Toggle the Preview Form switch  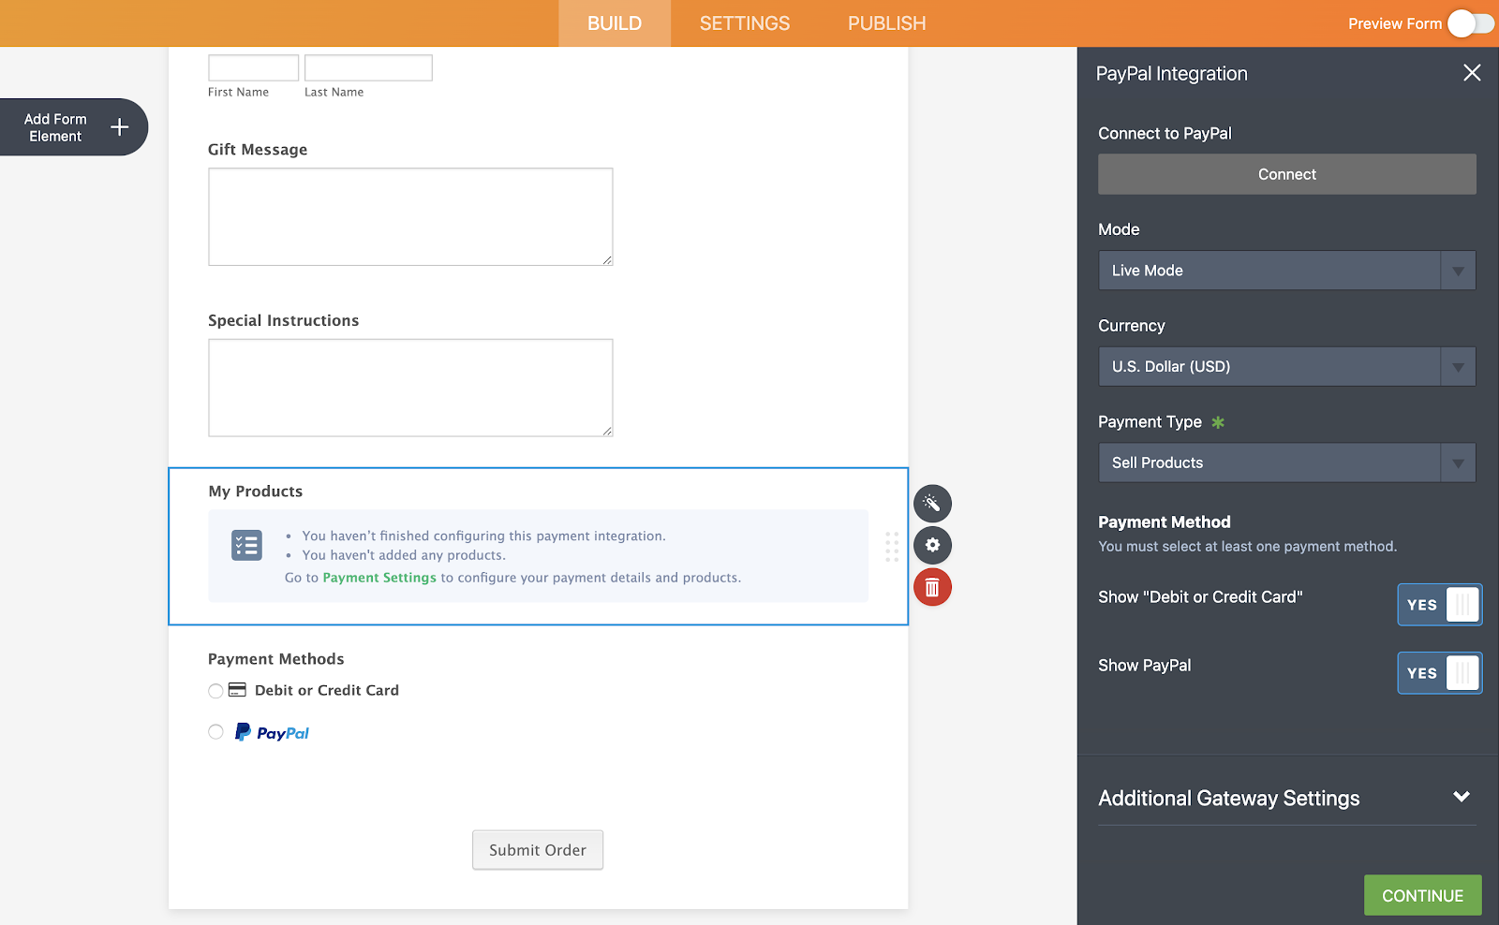pyautogui.click(x=1470, y=23)
